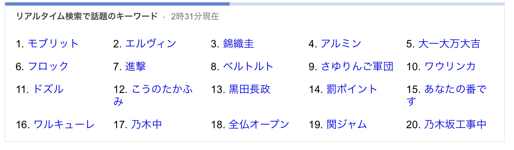Click the 全仏オープン link

tap(259, 124)
